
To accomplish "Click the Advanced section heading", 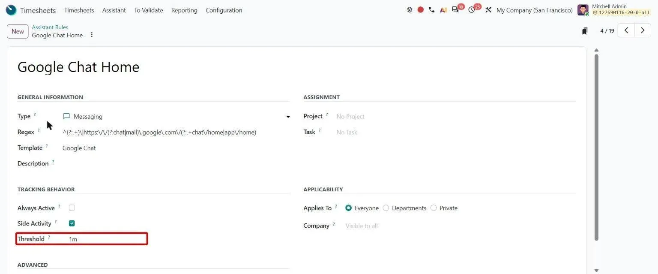I will click(33, 265).
